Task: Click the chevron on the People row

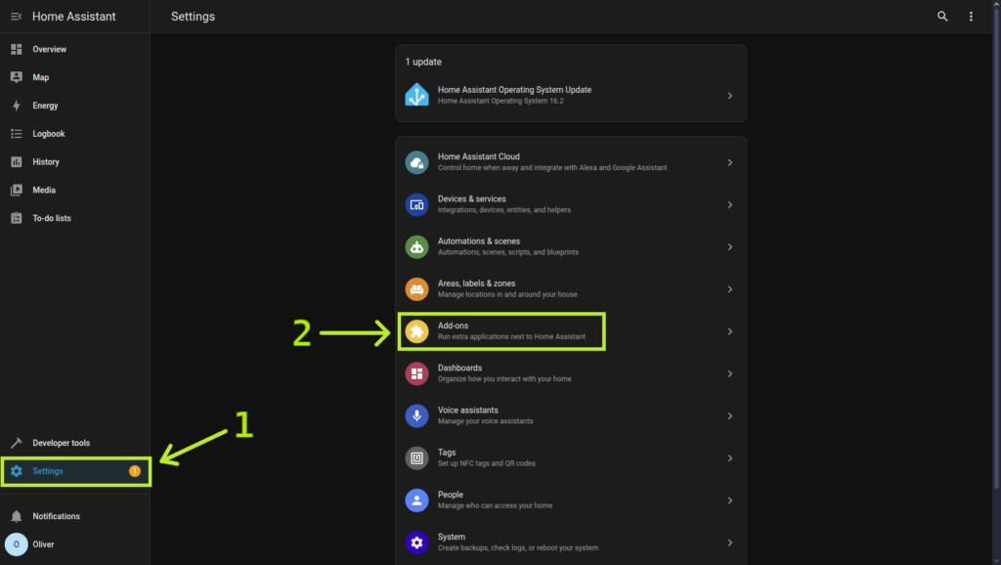Action: click(729, 500)
